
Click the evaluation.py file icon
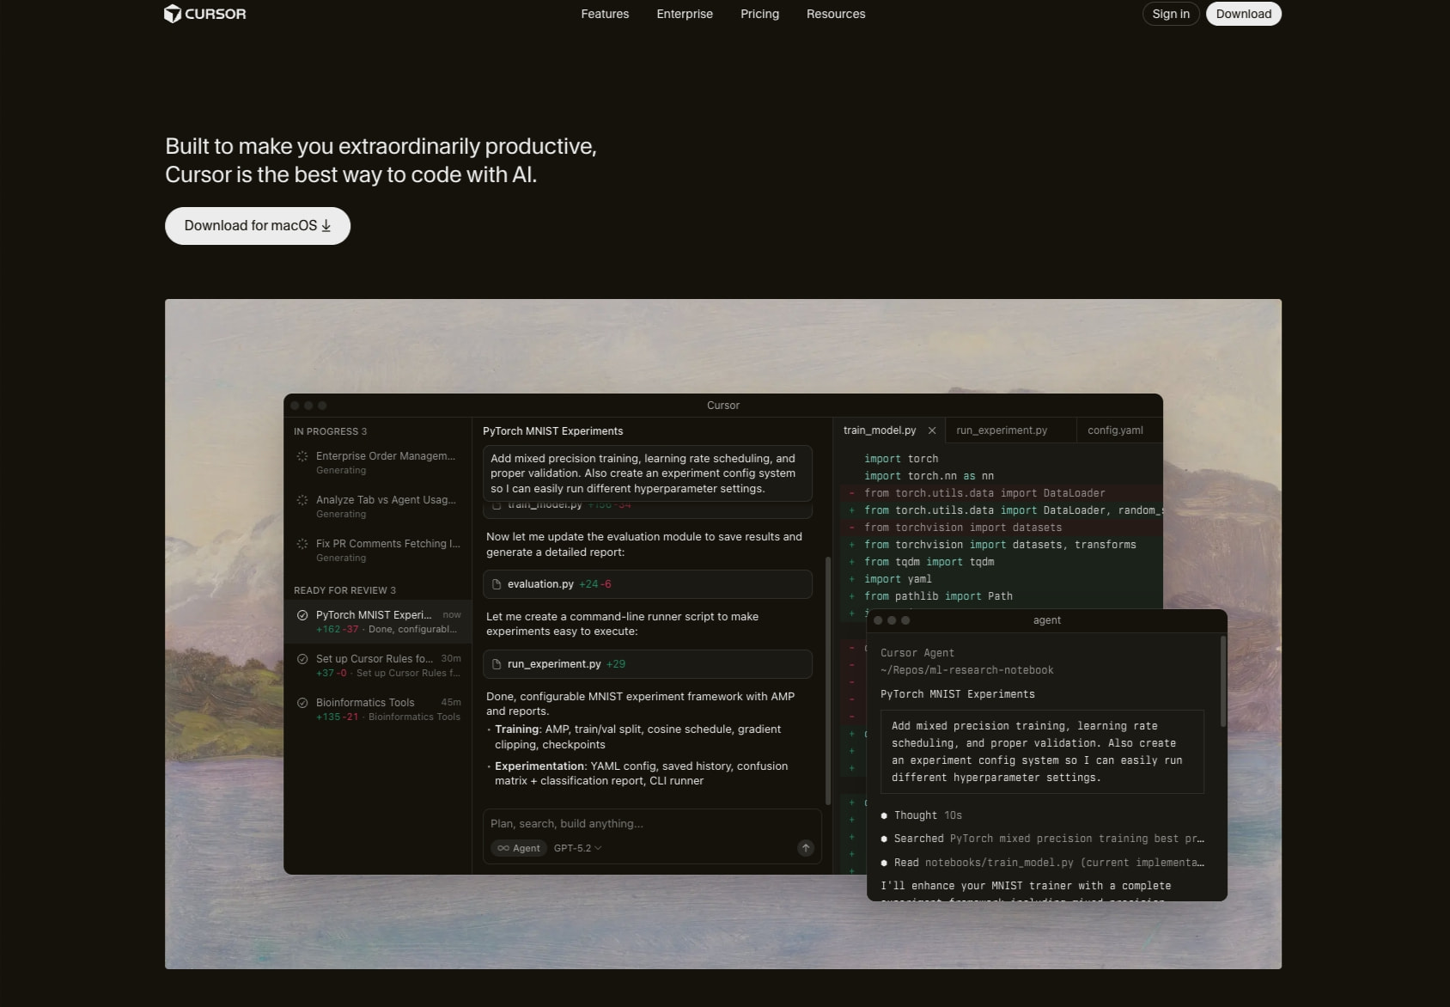(497, 584)
